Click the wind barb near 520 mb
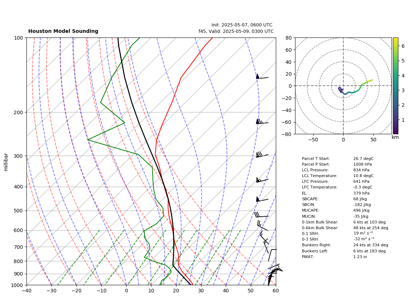The height and width of the screenshot is (297, 408). pos(261,215)
